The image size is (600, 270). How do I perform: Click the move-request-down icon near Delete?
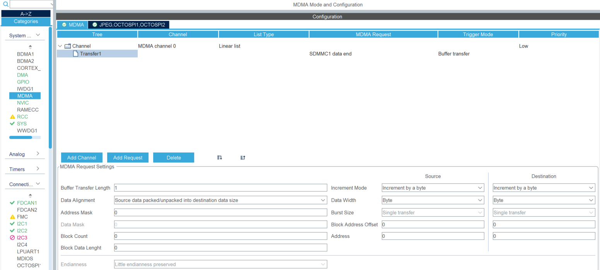[219, 157]
